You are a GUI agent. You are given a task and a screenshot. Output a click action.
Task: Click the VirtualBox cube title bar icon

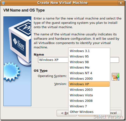[3, 3]
